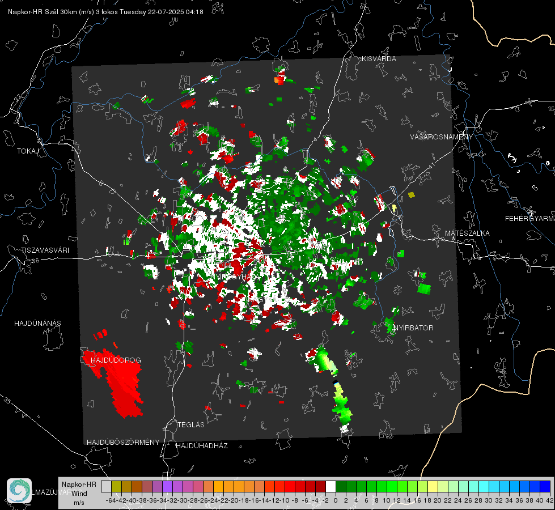The image size is (555, 510).
Task: Click the HAJDÚBÖSZÖRMÉNY city label
Action: pyautogui.click(x=123, y=443)
